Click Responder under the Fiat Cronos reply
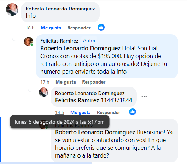 tap(94, 82)
